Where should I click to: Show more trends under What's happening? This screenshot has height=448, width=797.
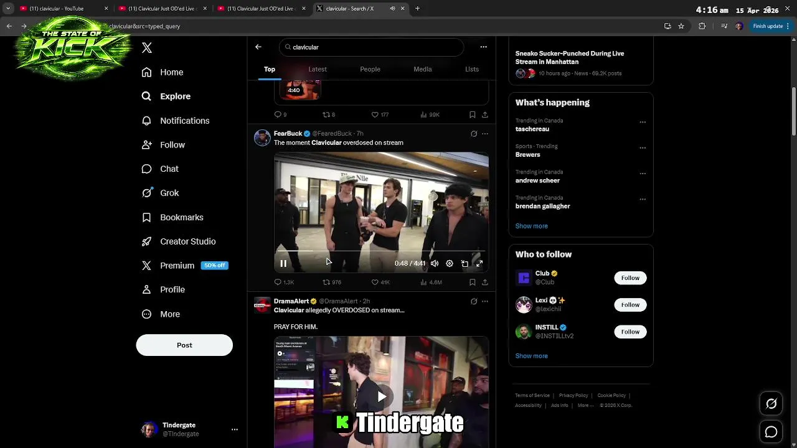pos(532,226)
